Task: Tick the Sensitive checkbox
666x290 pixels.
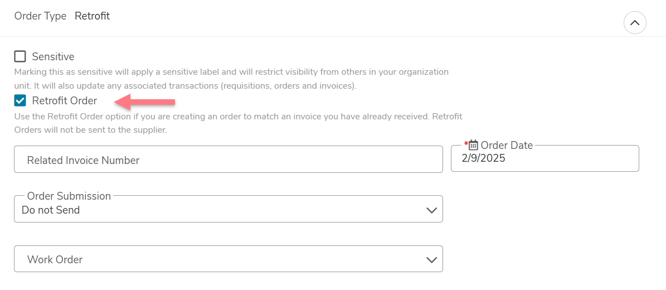Action: tap(20, 56)
